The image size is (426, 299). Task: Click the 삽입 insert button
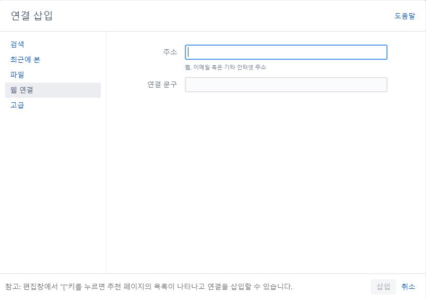tap(383, 286)
